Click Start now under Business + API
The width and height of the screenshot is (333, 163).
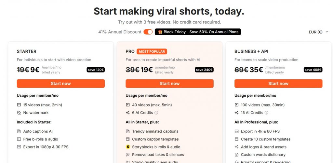278,83
